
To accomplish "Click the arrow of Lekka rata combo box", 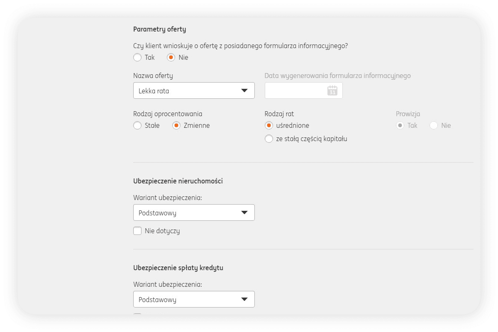I will (244, 90).
